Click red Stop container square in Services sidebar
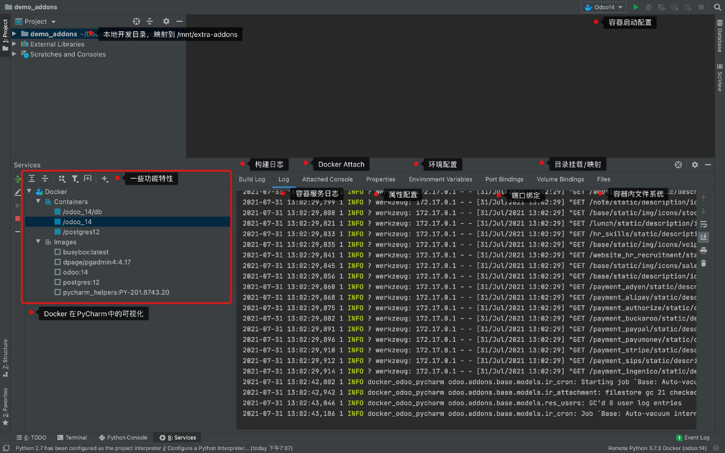Viewport: 725px width, 453px height. point(18,219)
